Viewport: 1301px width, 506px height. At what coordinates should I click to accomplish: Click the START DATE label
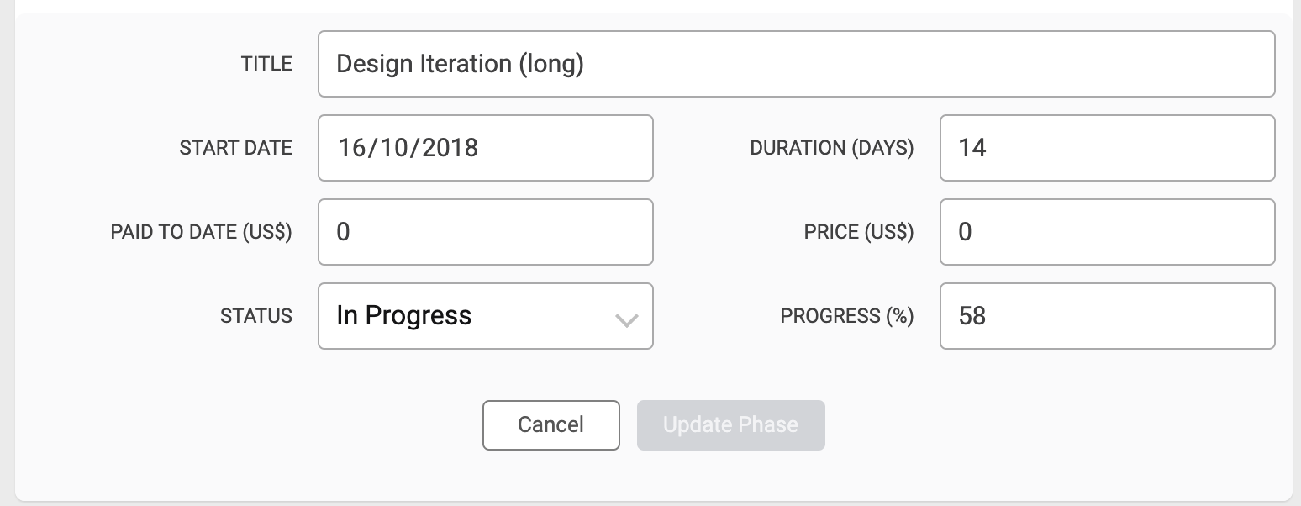pos(235,148)
